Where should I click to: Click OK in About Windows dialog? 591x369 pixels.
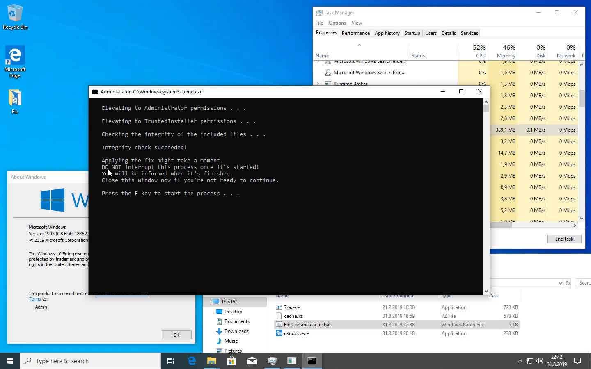176,335
